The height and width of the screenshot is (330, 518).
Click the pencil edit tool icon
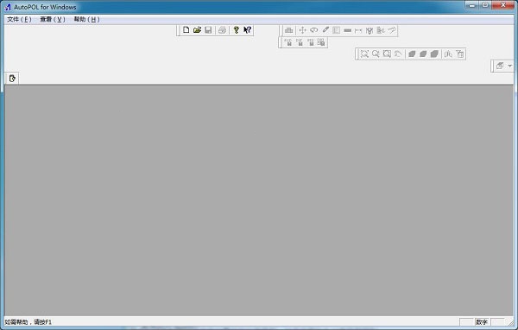[x=325, y=30]
